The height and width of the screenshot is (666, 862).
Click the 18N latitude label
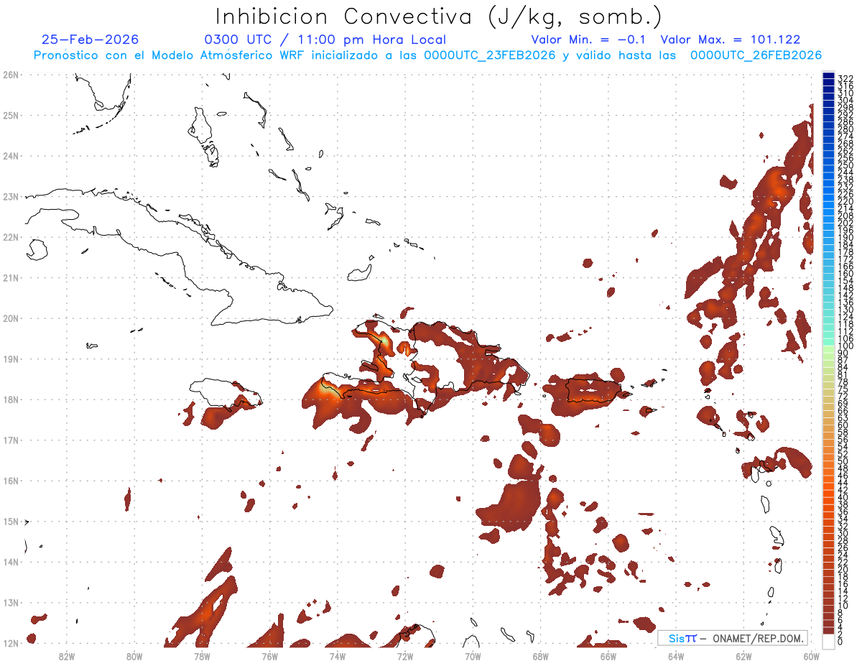click(11, 399)
